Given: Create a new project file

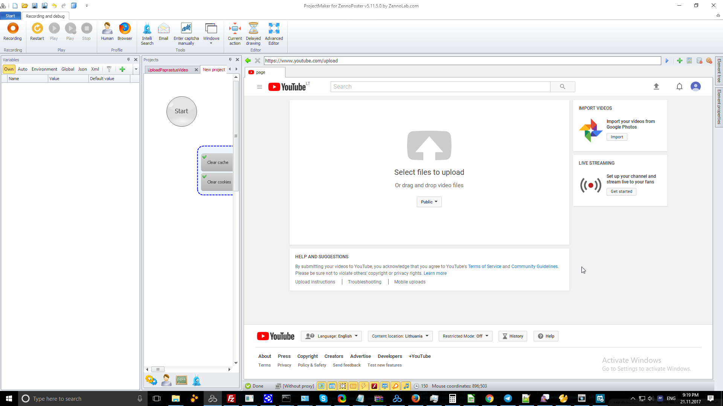Looking at the screenshot, I should coord(15,6).
